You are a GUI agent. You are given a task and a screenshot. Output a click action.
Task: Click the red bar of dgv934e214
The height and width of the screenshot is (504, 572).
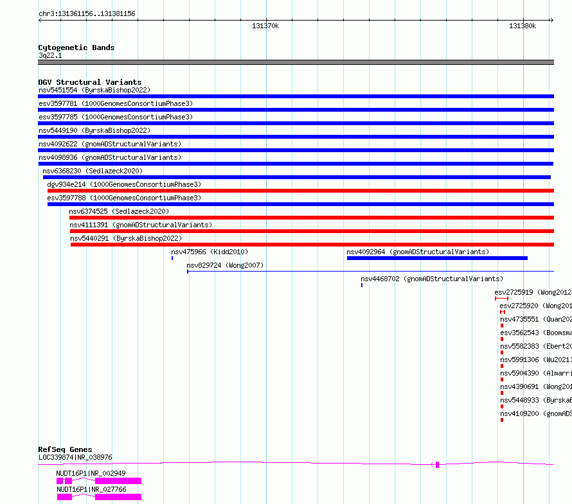[x=301, y=191]
